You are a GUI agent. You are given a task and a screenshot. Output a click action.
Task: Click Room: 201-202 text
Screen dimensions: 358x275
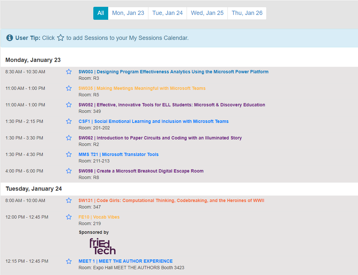coord(94,128)
